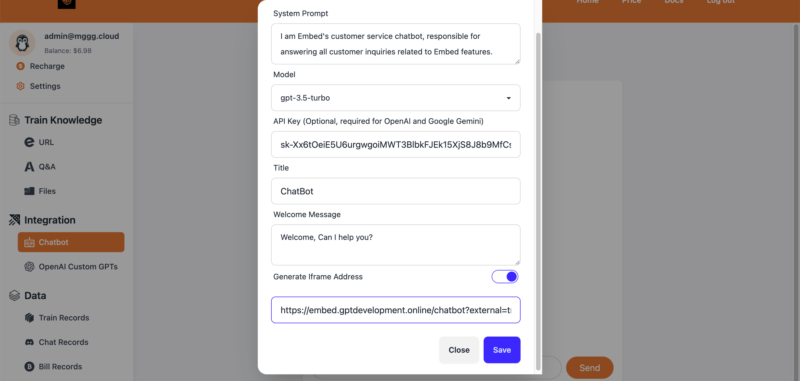Click the Chat Records icon

(x=29, y=342)
